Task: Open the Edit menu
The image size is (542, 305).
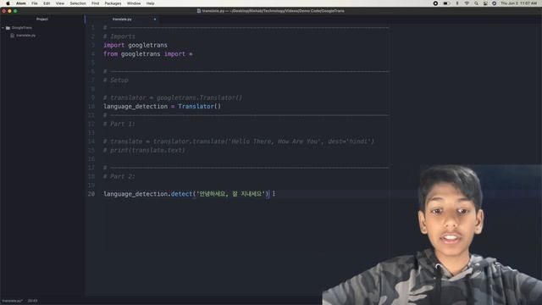Action: pyautogui.click(x=47, y=3)
